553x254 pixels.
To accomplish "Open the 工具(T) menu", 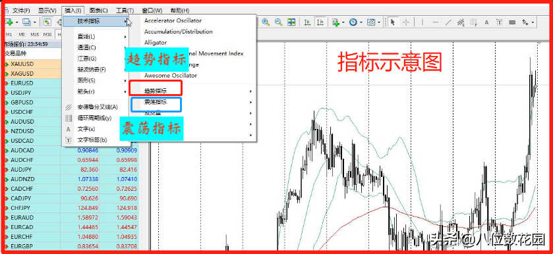I will [125, 11].
